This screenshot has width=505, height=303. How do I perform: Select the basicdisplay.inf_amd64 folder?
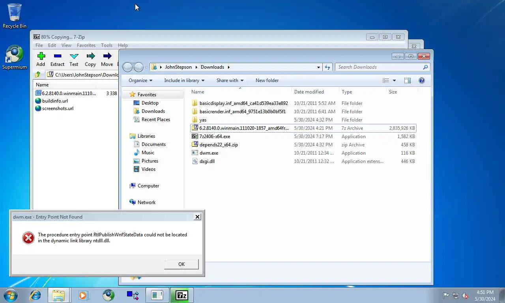(x=243, y=103)
